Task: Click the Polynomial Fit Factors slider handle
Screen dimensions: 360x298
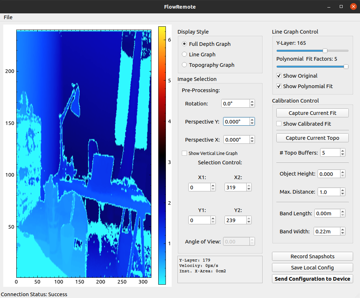Action: [x=346, y=66]
